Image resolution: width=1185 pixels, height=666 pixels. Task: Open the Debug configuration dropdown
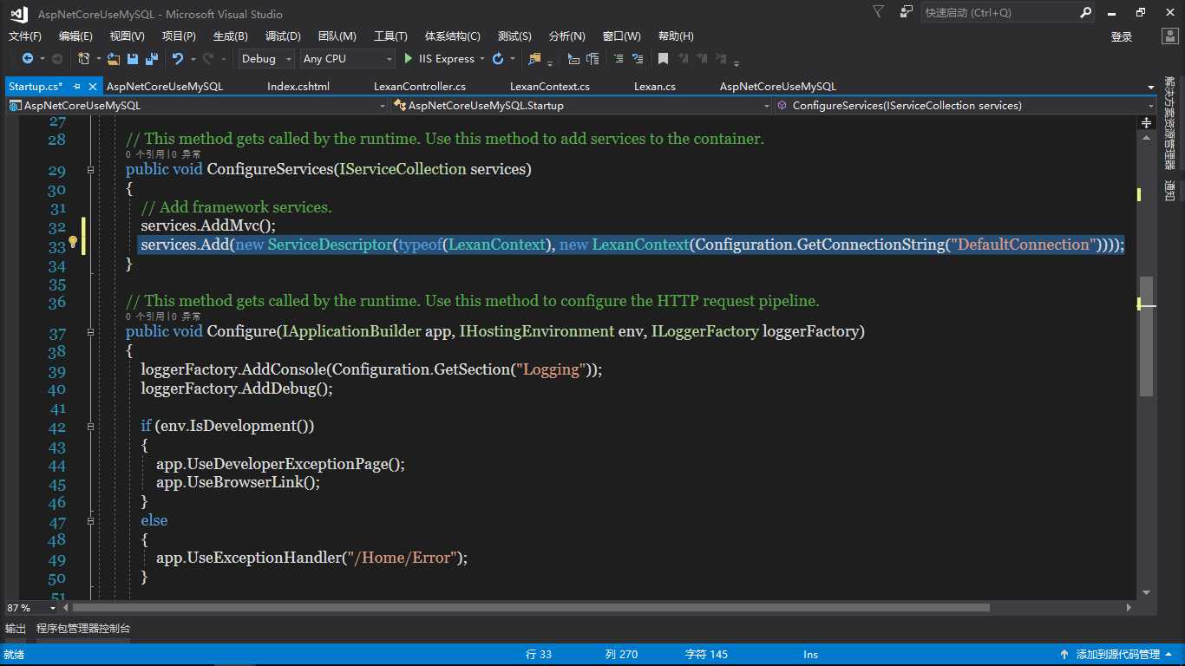click(268, 59)
